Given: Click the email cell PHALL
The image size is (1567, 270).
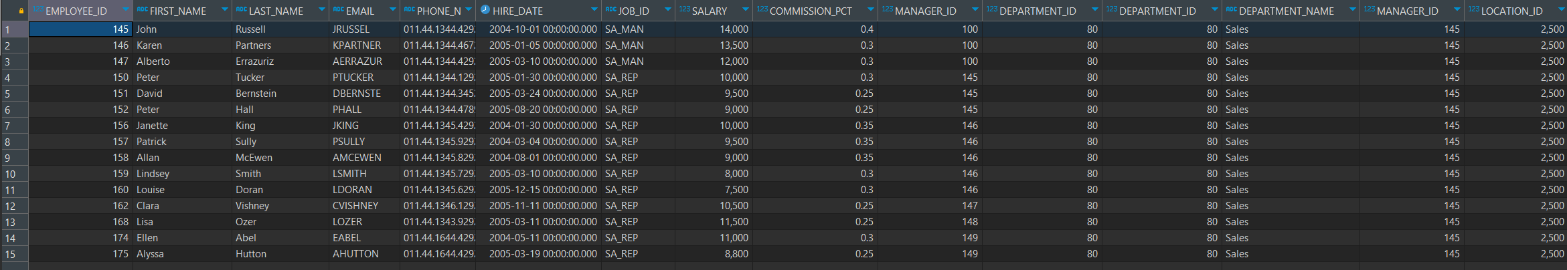Looking at the screenshot, I should pos(364,110).
